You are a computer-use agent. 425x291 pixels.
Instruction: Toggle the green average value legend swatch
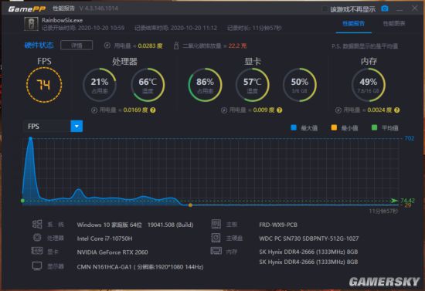tap(374, 127)
